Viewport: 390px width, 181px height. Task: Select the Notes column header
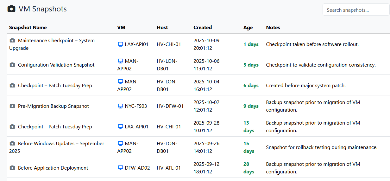tap(273, 28)
